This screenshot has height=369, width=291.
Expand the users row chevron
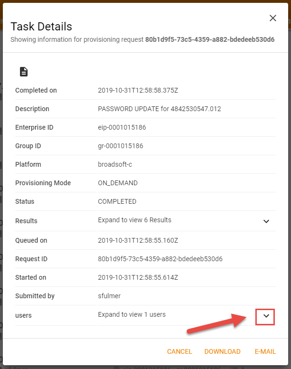(x=266, y=316)
